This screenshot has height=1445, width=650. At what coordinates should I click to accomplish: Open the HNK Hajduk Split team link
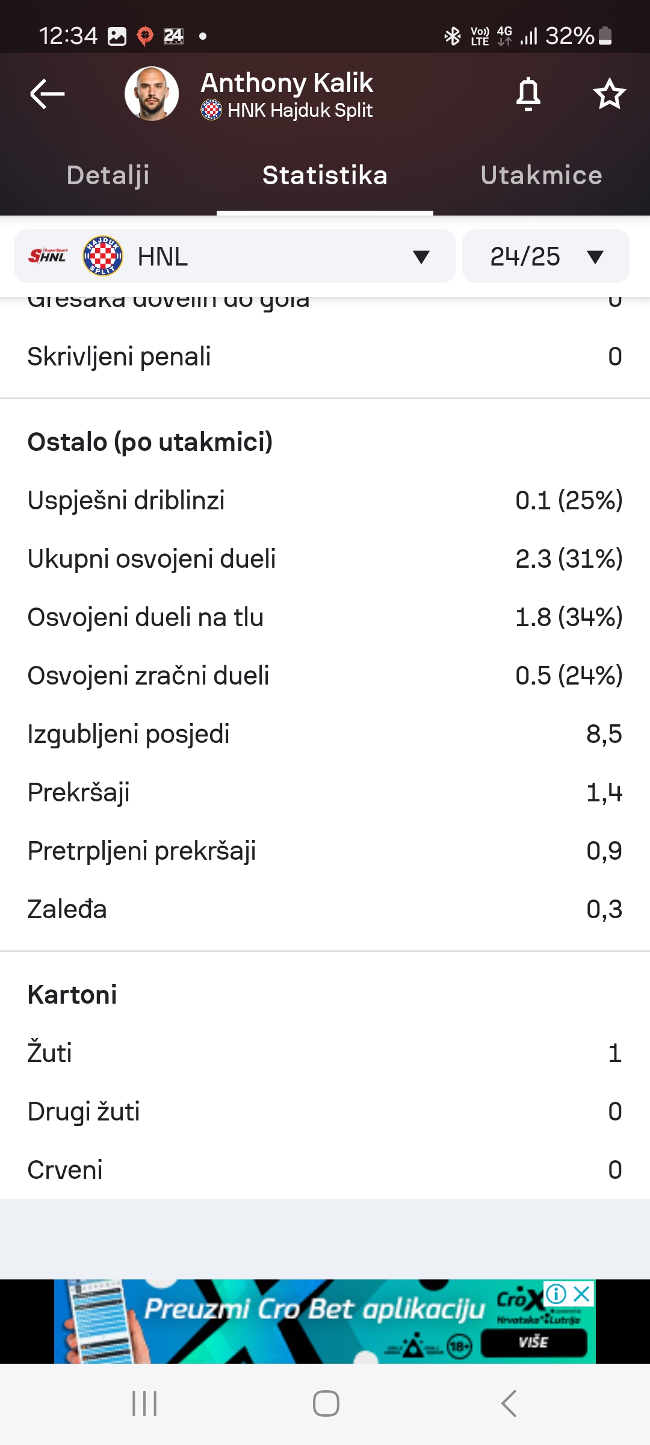pos(300,110)
